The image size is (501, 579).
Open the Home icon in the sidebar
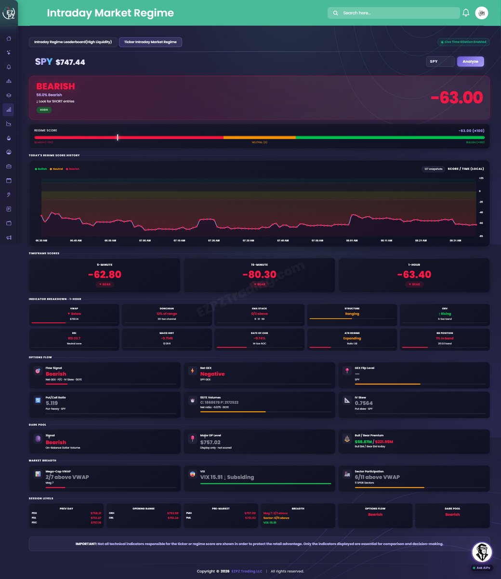click(x=9, y=39)
